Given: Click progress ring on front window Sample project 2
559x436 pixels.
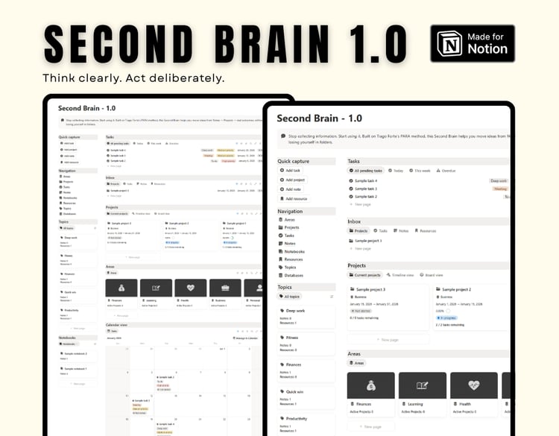Looking at the screenshot, I should click(448, 311).
